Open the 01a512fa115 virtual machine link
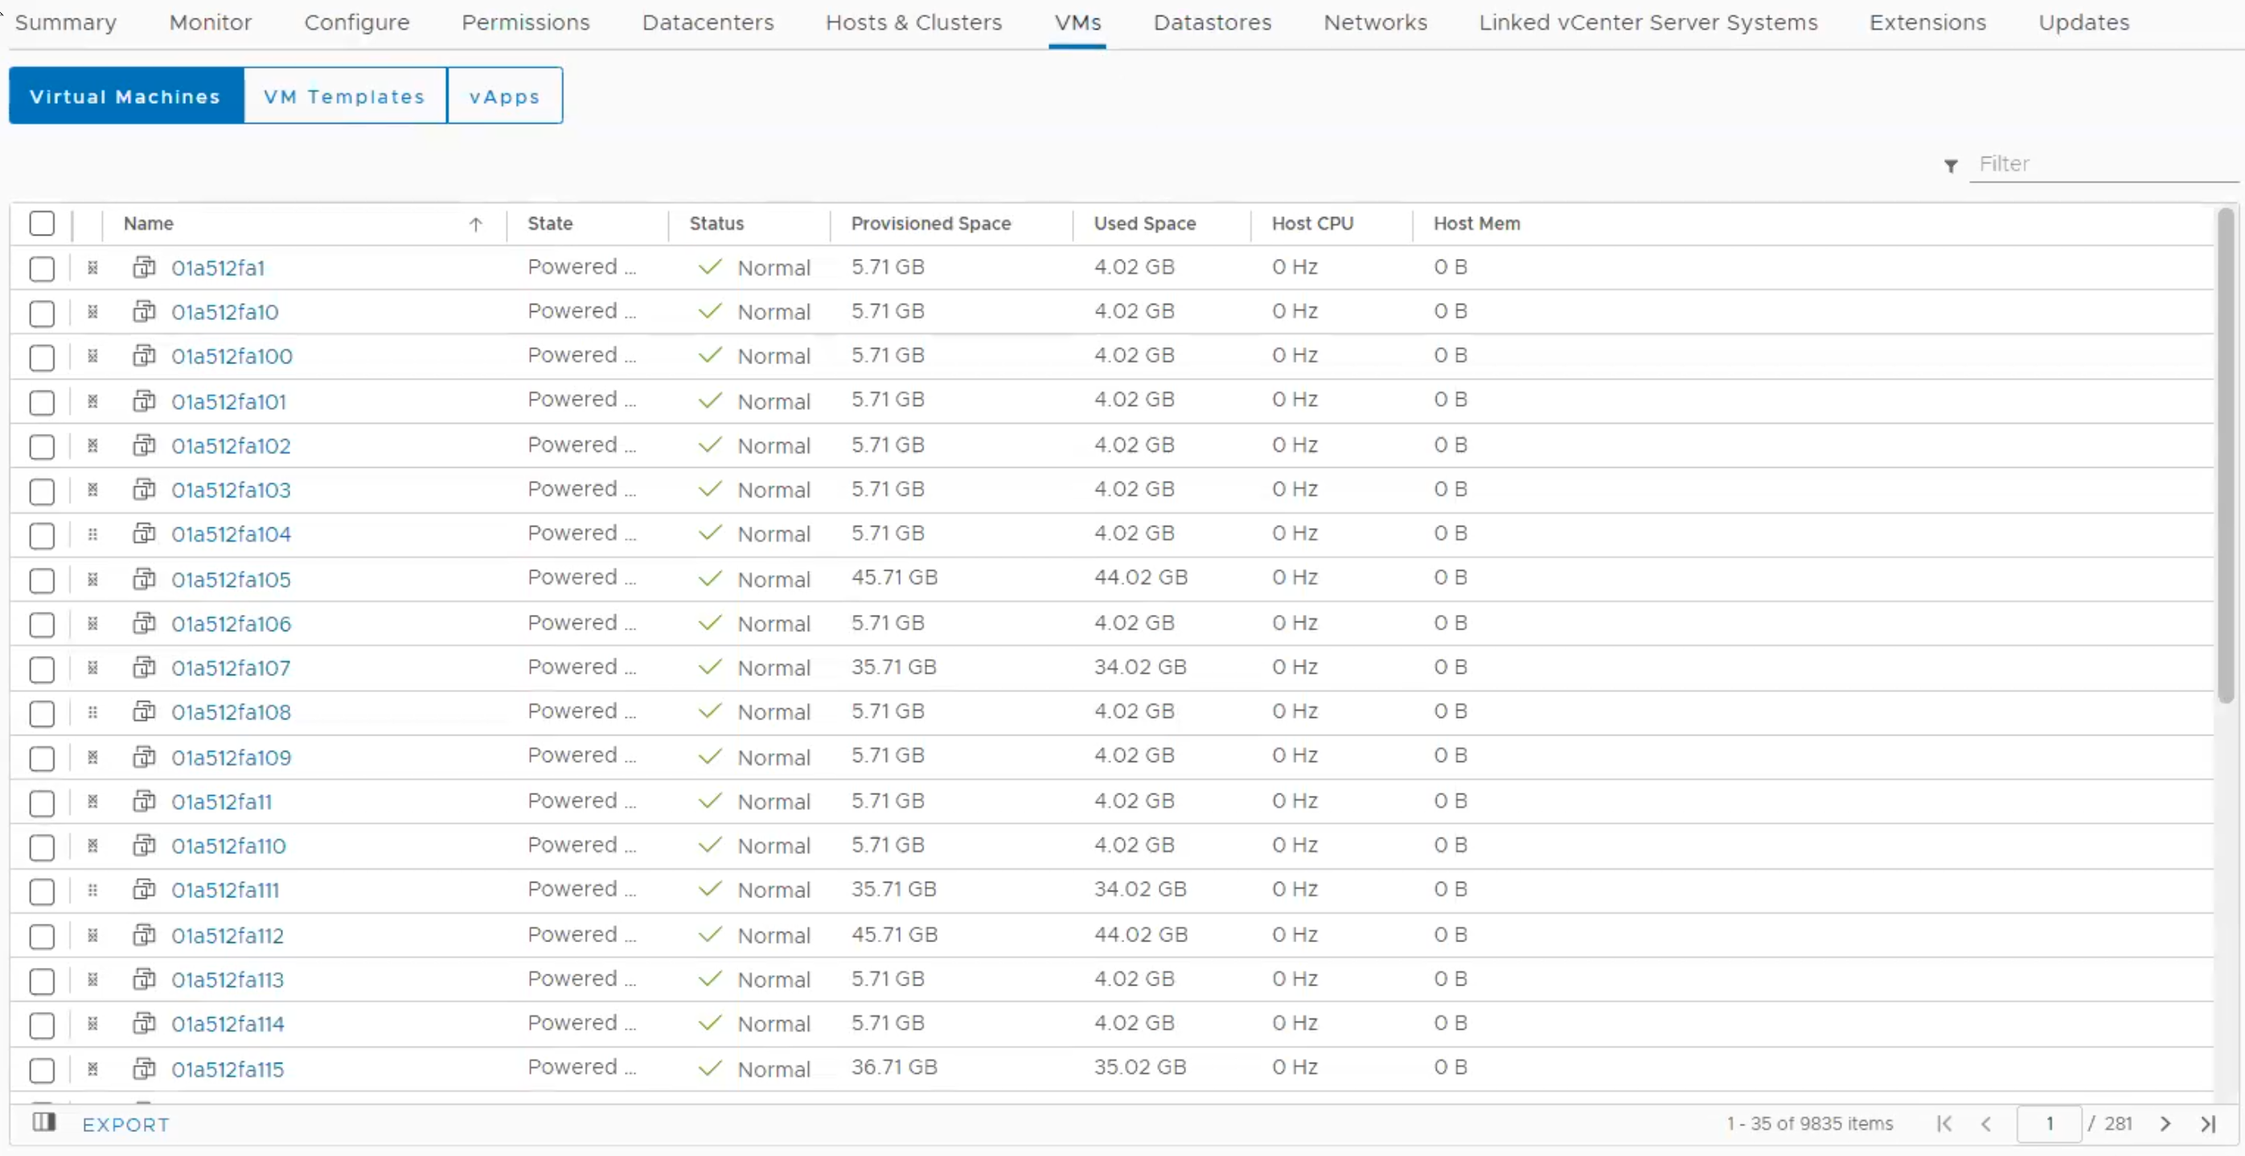This screenshot has width=2245, height=1156. pyautogui.click(x=228, y=1069)
